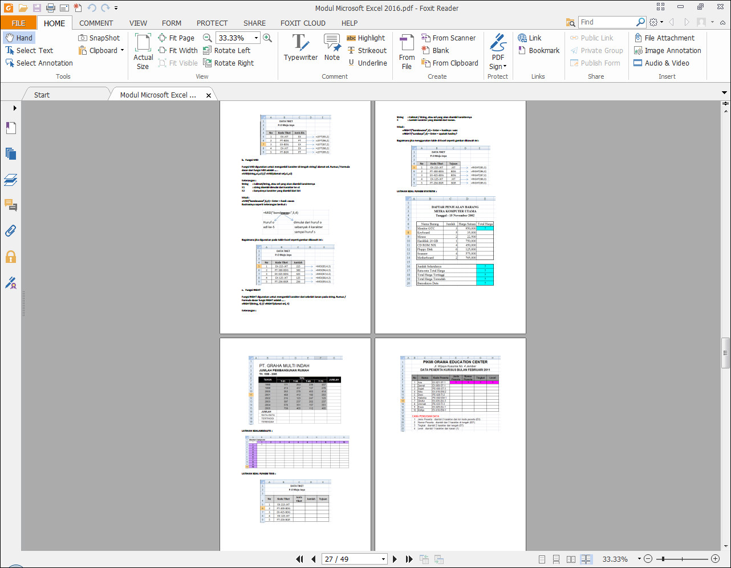Open the Clipboard dropdown
731x568 pixels.
122,50
